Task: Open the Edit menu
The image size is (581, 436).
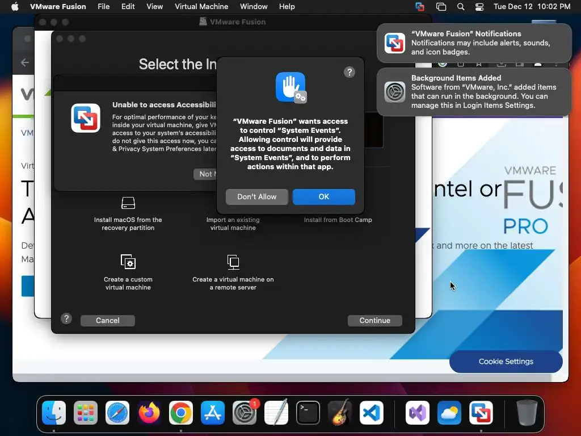Action: pos(128,6)
